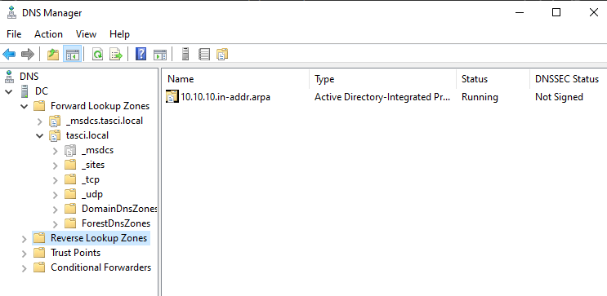Click the Forward Lookup Zones folder icon
607x296 pixels.
tap(39, 106)
